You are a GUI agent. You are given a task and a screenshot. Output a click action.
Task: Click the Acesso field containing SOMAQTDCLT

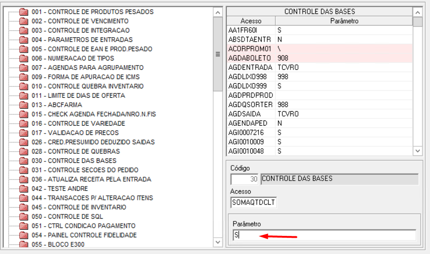click(x=253, y=203)
